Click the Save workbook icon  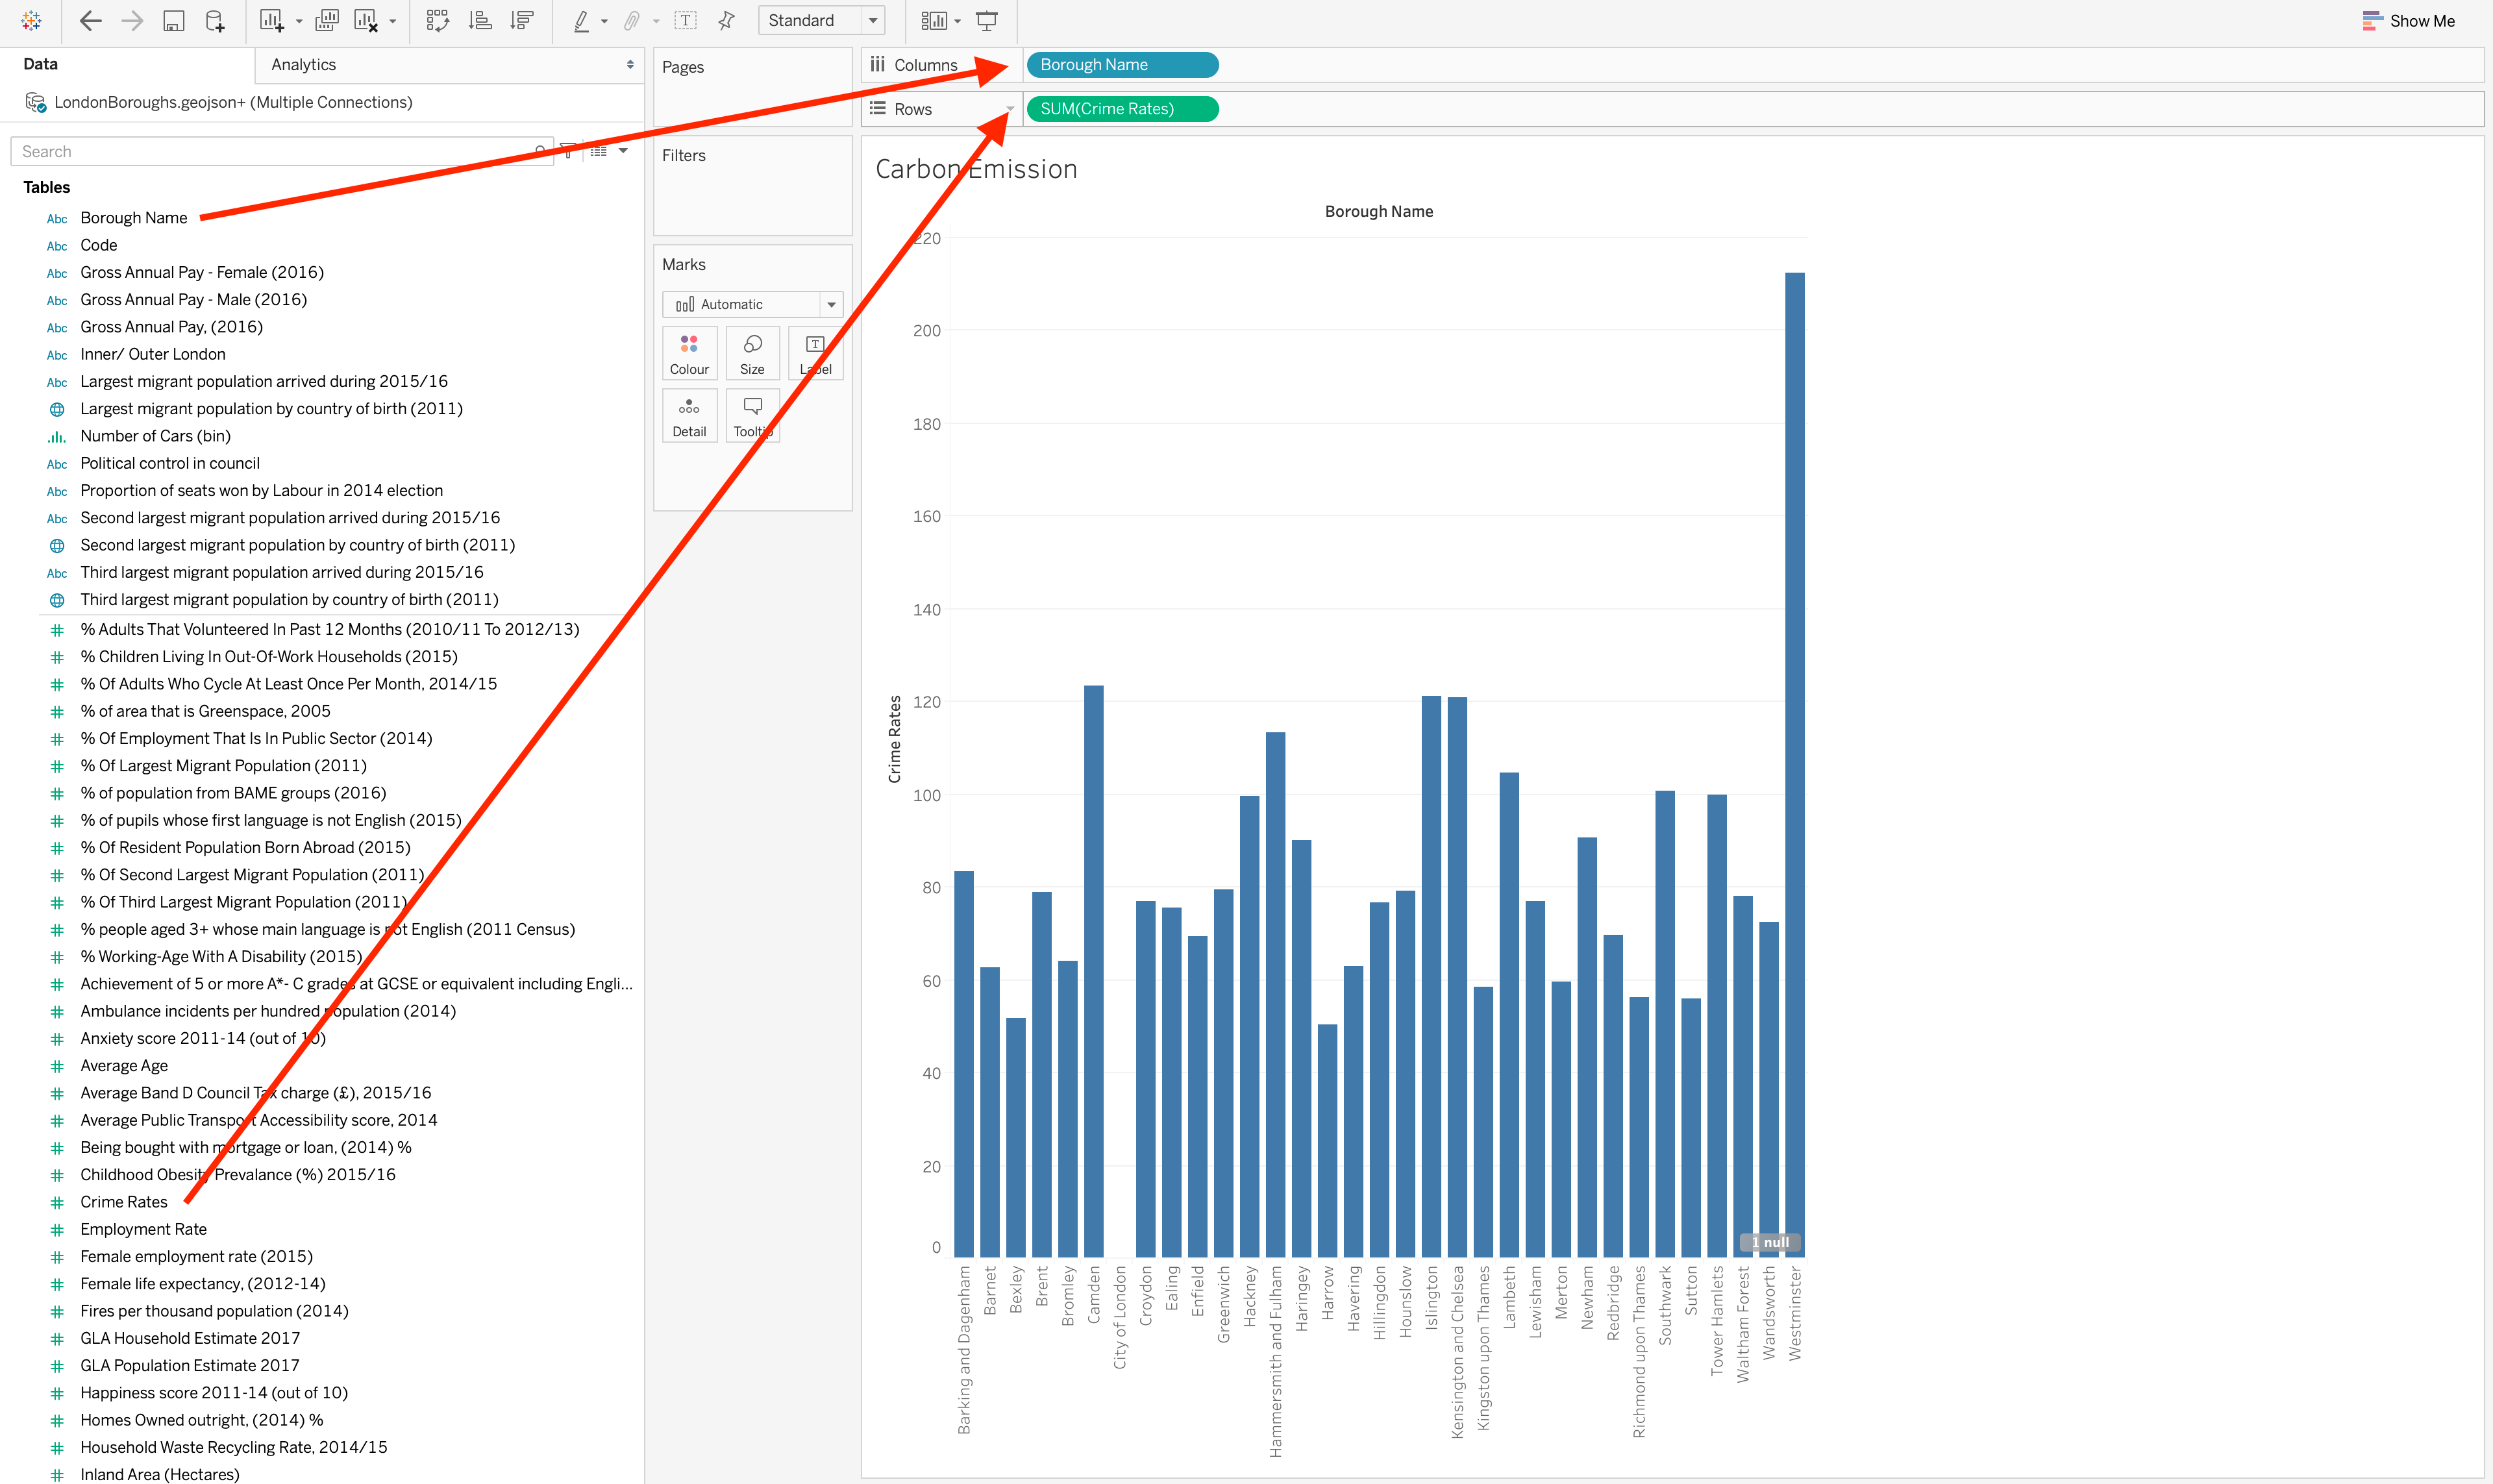(174, 21)
